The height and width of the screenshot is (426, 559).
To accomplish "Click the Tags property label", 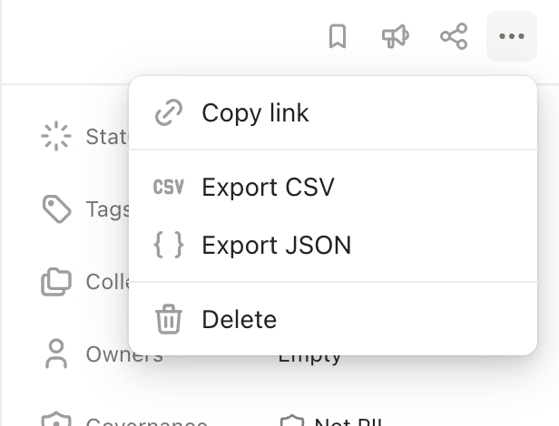I will [108, 209].
